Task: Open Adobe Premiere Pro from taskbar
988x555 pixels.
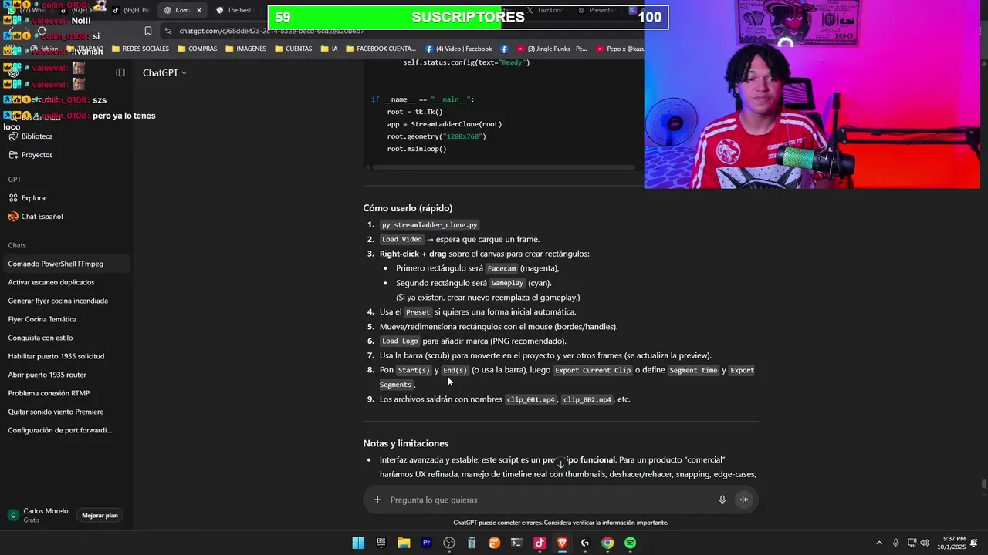Action: point(426,543)
